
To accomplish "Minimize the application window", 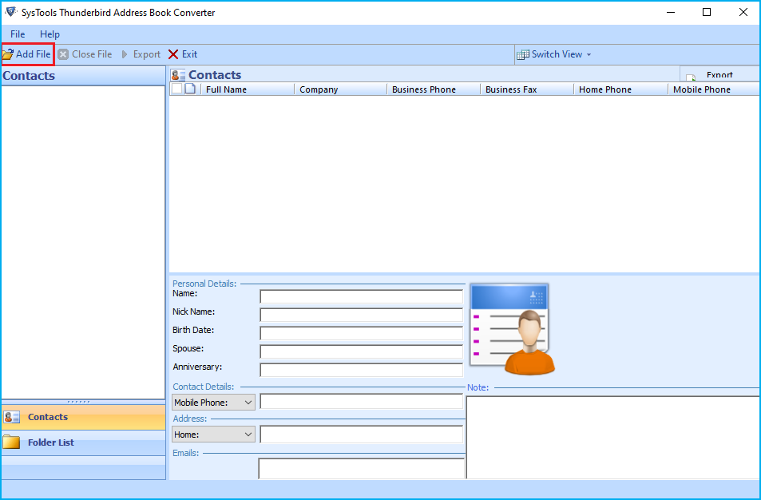I will (671, 12).
